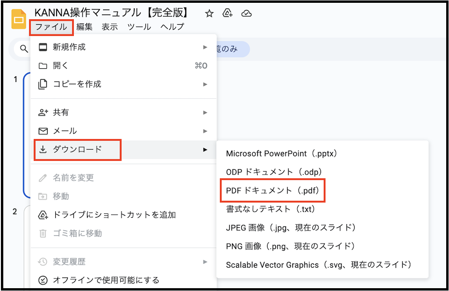Star the KANNA操作マニュアル presentation

click(x=209, y=14)
